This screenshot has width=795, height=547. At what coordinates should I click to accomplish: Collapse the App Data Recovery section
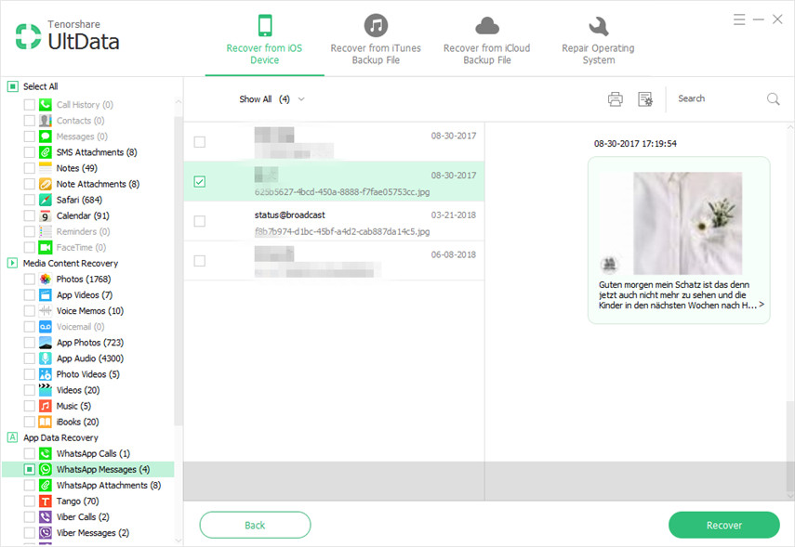point(13,437)
